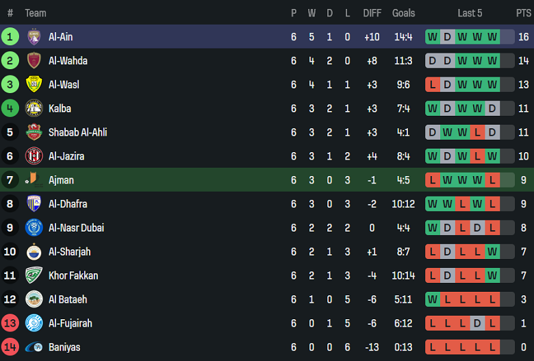
Task: Open the Al Bataeh team link
Action: coord(68,299)
